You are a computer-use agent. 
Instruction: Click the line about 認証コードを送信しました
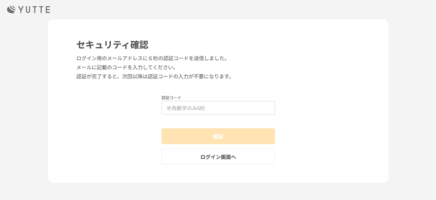click(152, 59)
